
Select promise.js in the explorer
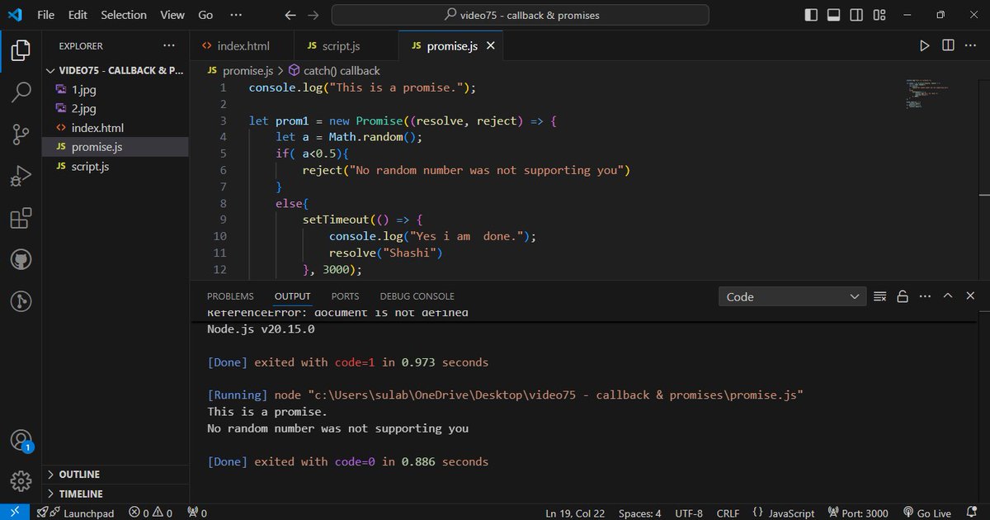(115, 147)
